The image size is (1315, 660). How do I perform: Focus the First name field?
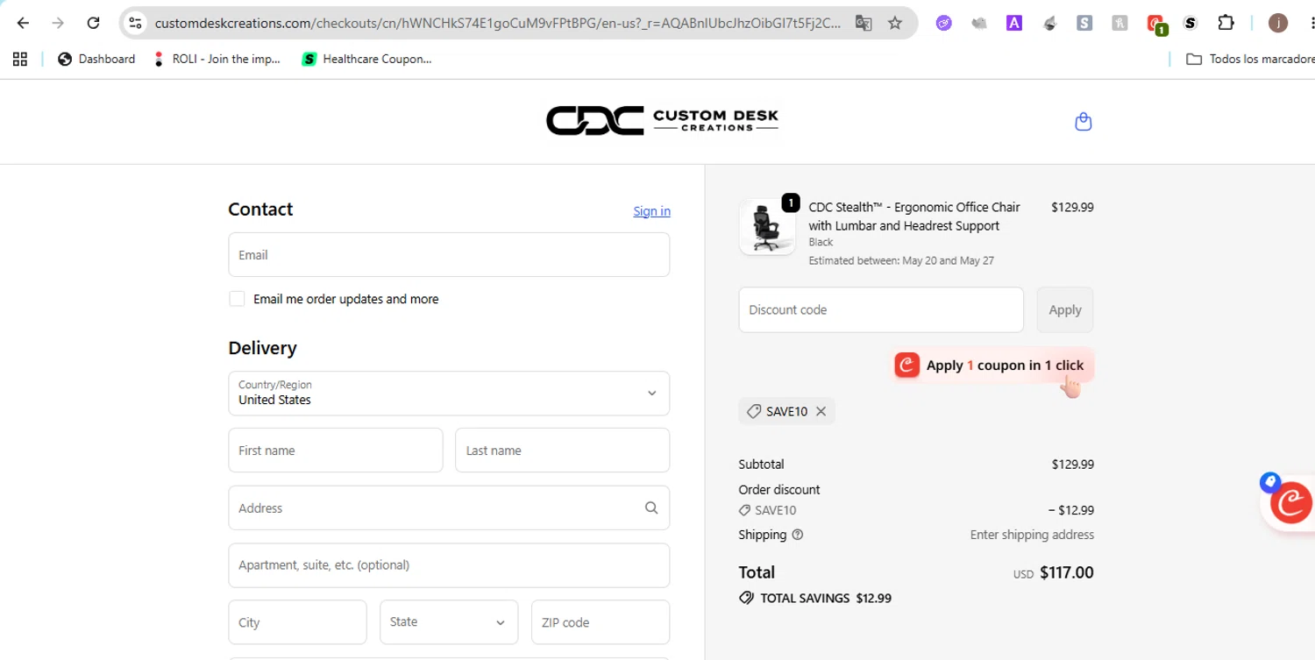336,451
